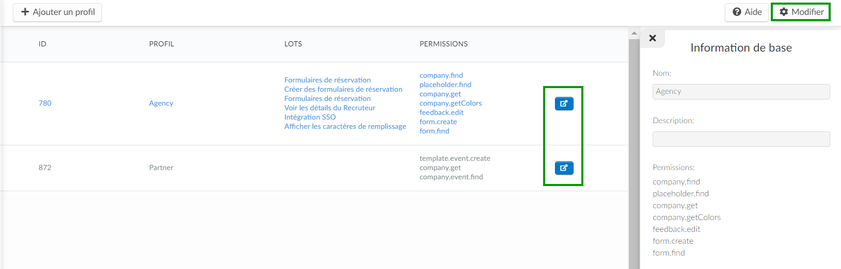
Task: Open Intégration SSO lot link
Action: pyautogui.click(x=310, y=117)
